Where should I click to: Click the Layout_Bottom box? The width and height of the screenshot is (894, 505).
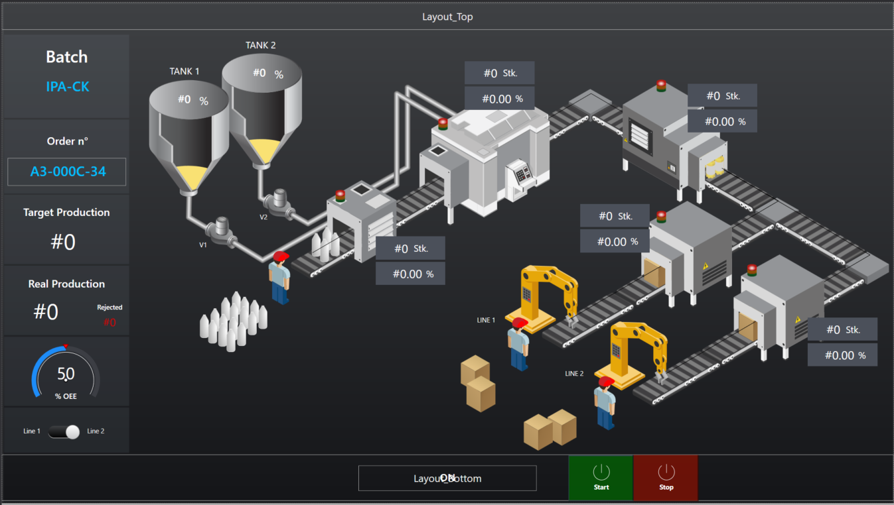tap(447, 478)
